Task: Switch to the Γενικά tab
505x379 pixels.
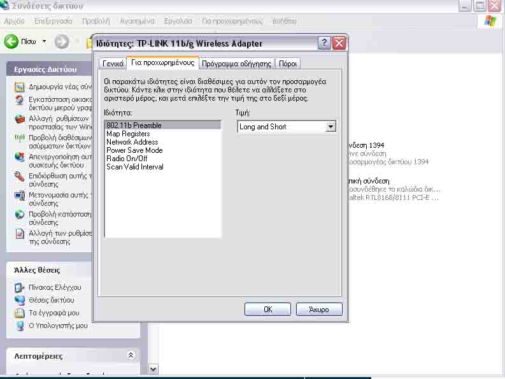Action: pyautogui.click(x=113, y=64)
